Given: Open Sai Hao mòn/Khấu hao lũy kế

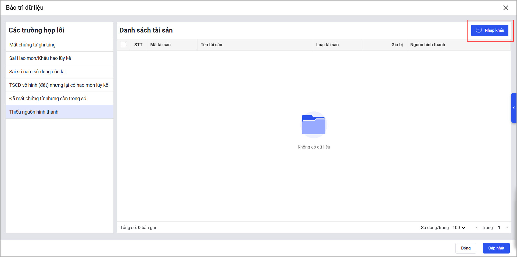Looking at the screenshot, I should (60, 58).
